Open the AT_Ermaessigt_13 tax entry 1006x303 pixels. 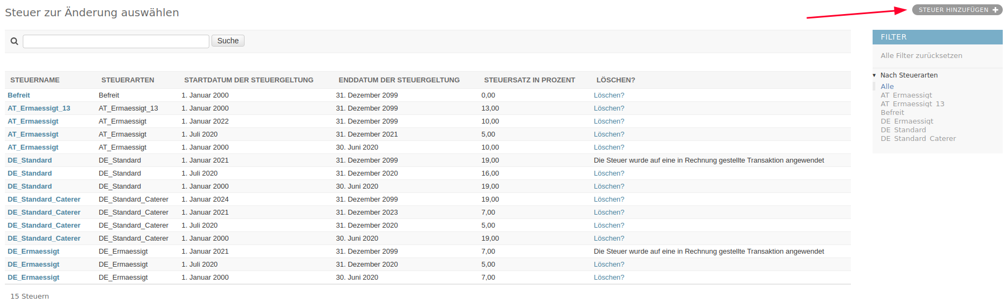pyautogui.click(x=39, y=108)
